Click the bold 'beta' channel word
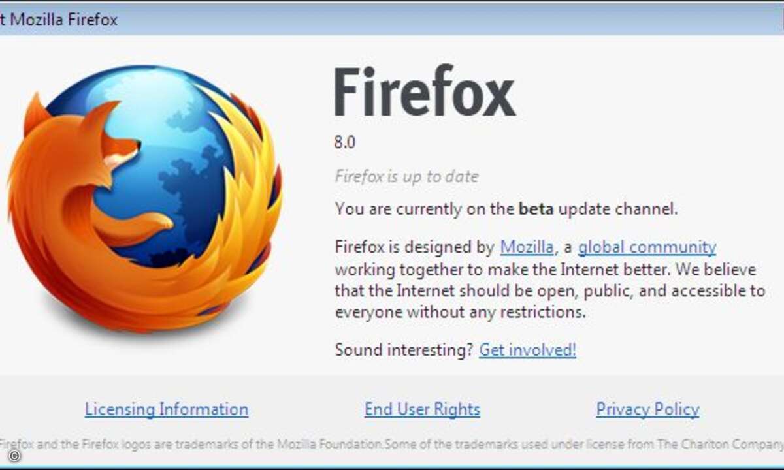 pos(536,209)
